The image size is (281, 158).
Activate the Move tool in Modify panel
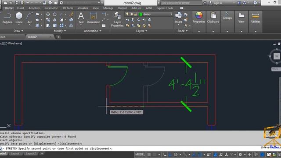48,14
